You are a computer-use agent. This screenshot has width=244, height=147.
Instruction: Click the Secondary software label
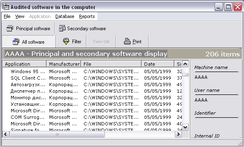click(x=86, y=29)
